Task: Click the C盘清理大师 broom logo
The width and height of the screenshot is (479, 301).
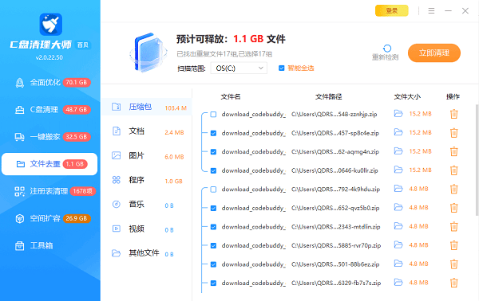Action: (x=51, y=25)
